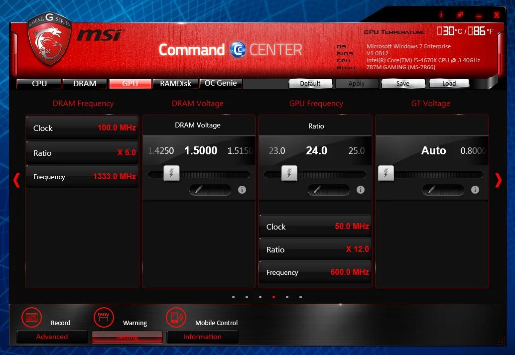Select GPU ratio value 23.0
Viewport: 515px width, 355px height.
(x=277, y=151)
